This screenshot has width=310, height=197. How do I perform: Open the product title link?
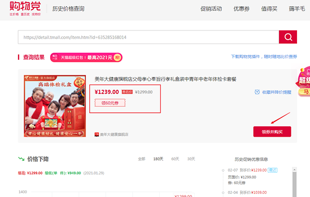[x=165, y=79]
